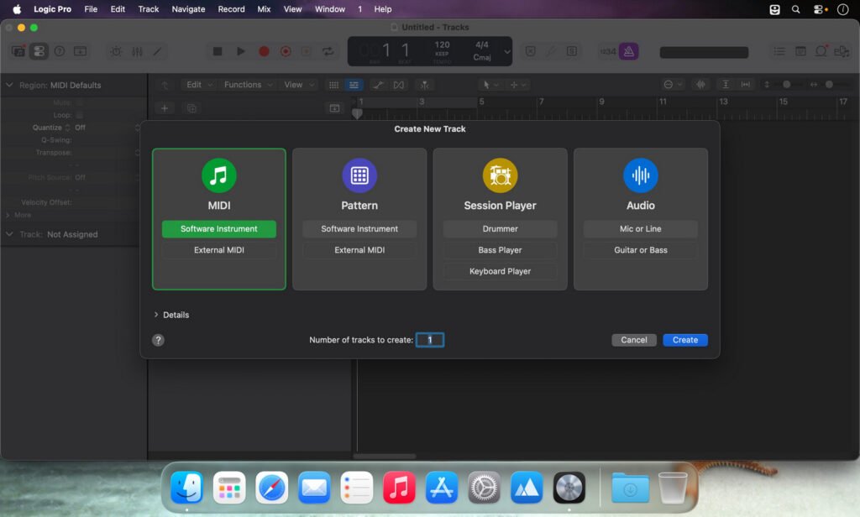
Task: Open Smart Controls from the toolbar
Action: tap(116, 51)
